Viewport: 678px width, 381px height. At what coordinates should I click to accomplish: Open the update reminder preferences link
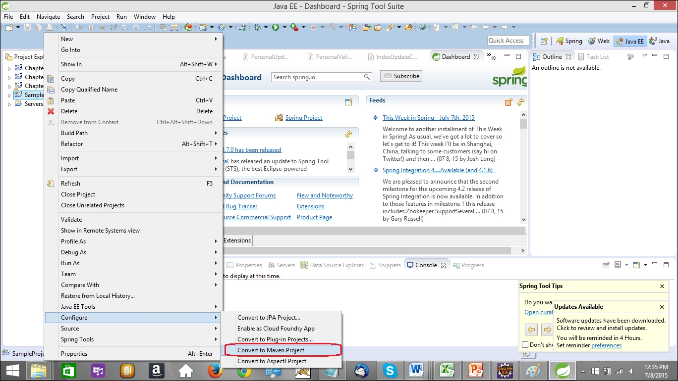606,345
